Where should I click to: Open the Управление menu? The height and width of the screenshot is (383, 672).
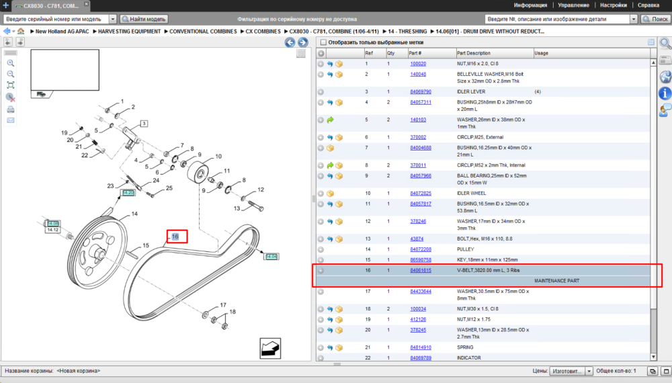pos(573,5)
